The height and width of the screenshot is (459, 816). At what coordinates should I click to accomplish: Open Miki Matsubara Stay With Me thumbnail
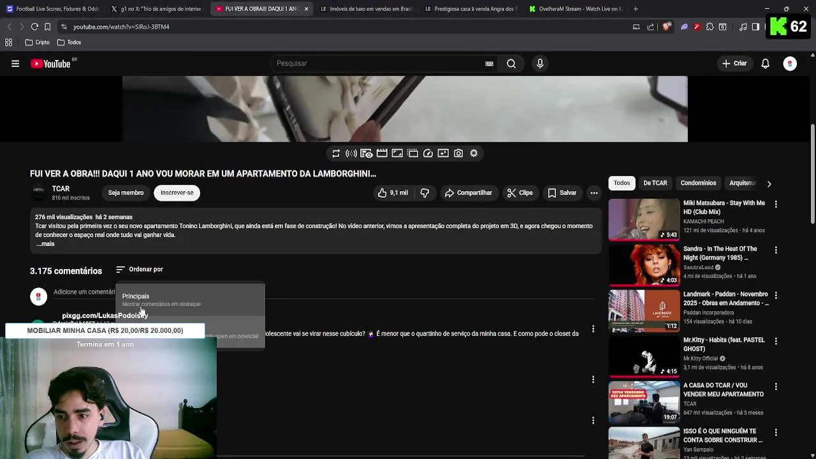pos(644,219)
